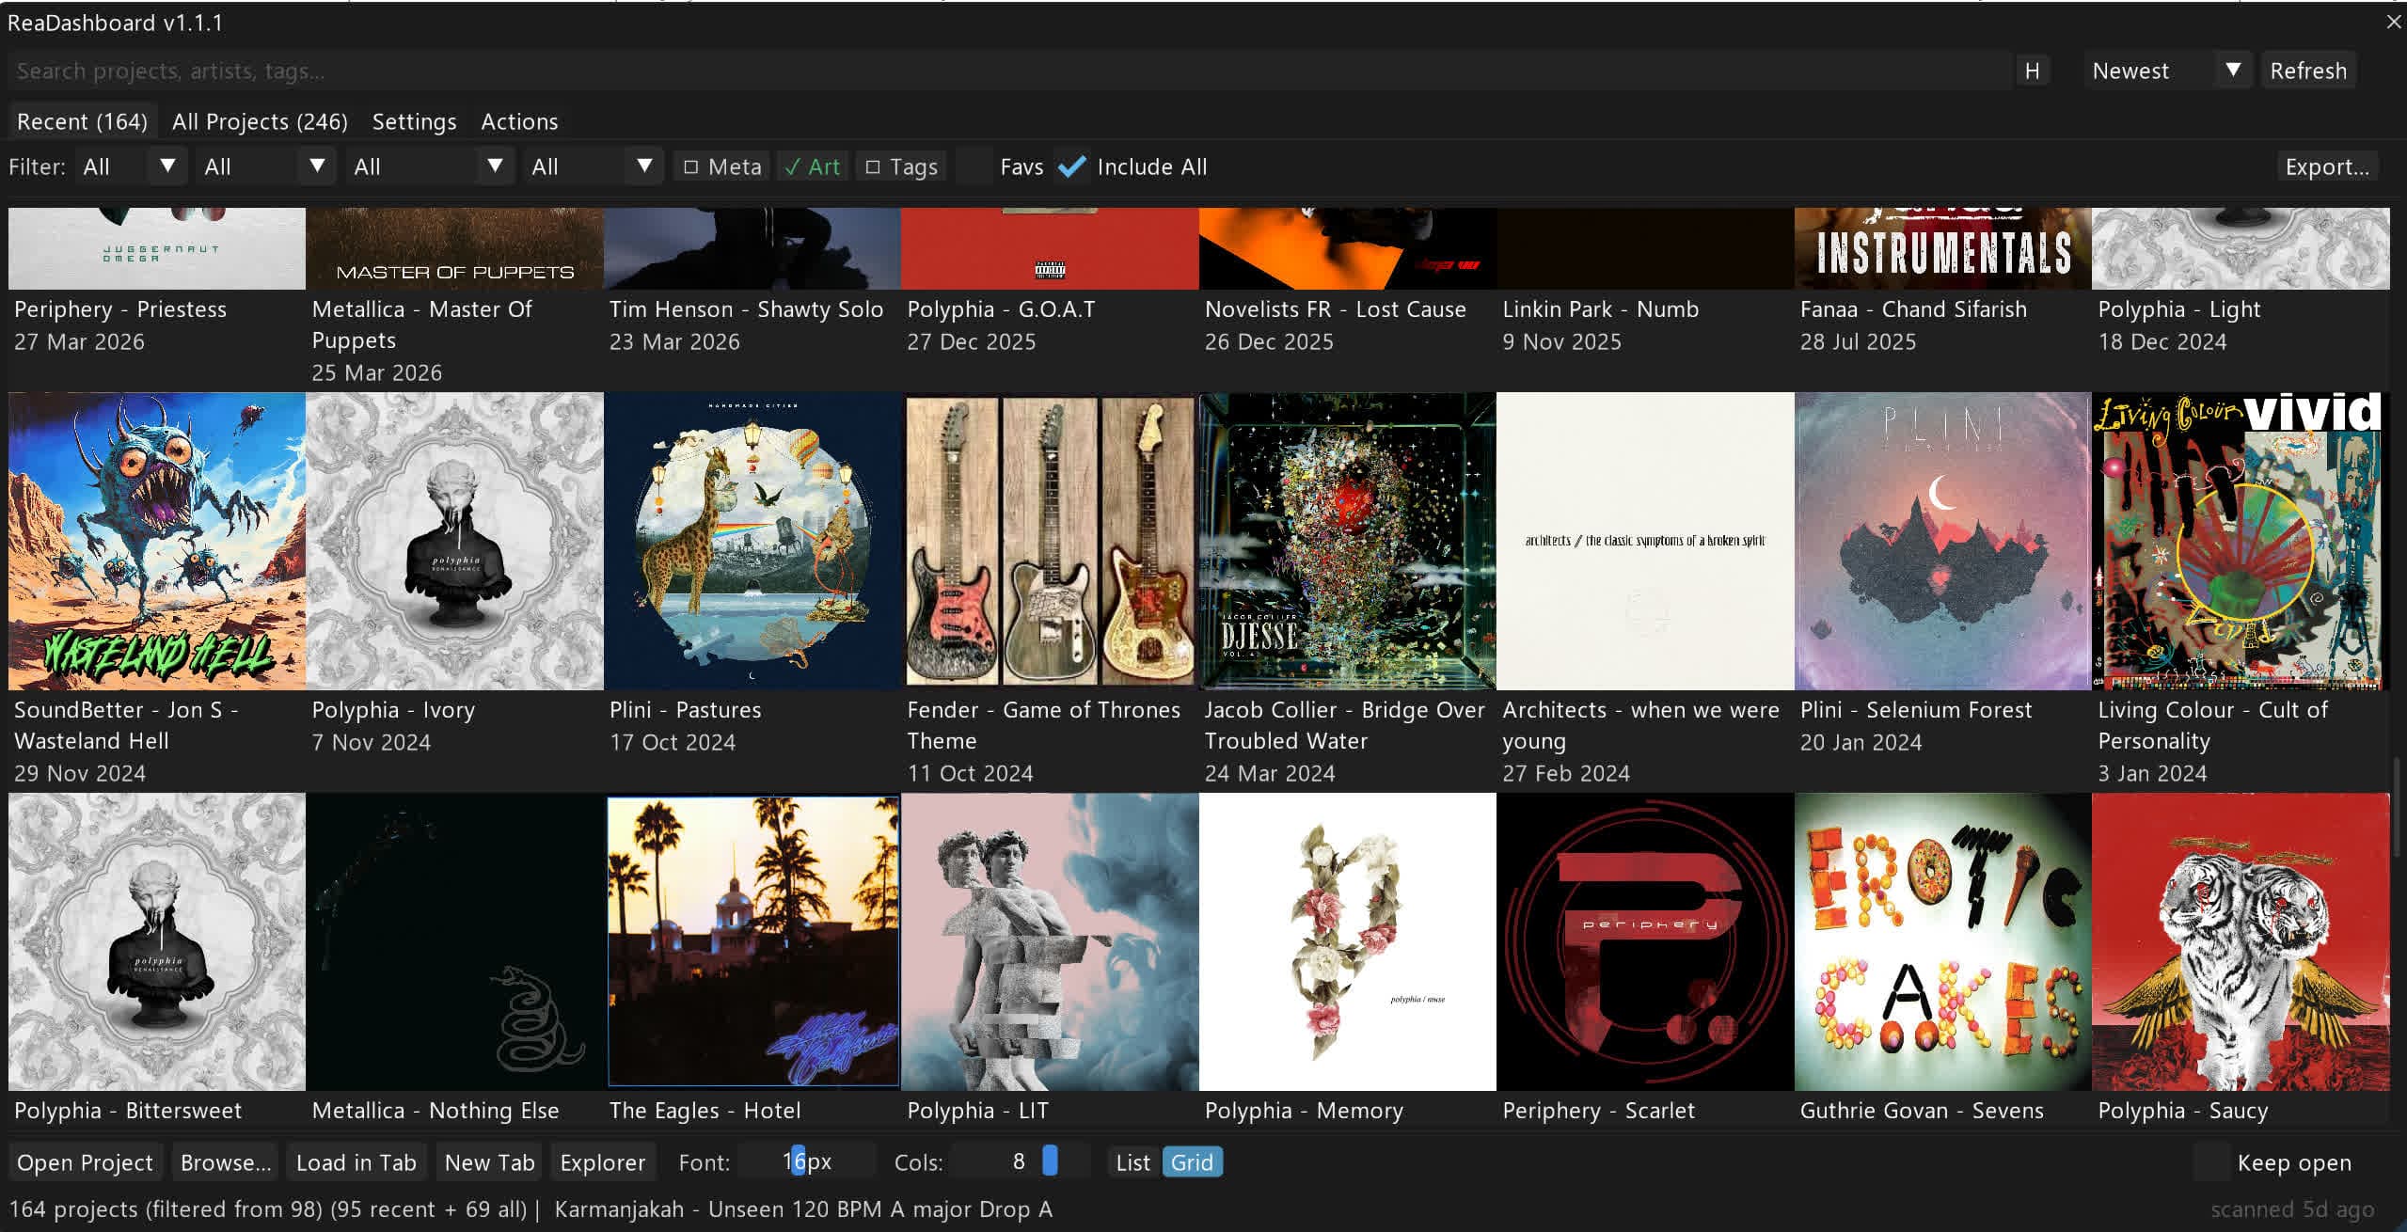
Task: Focus the search projects input field
Action: point(1008,71)
